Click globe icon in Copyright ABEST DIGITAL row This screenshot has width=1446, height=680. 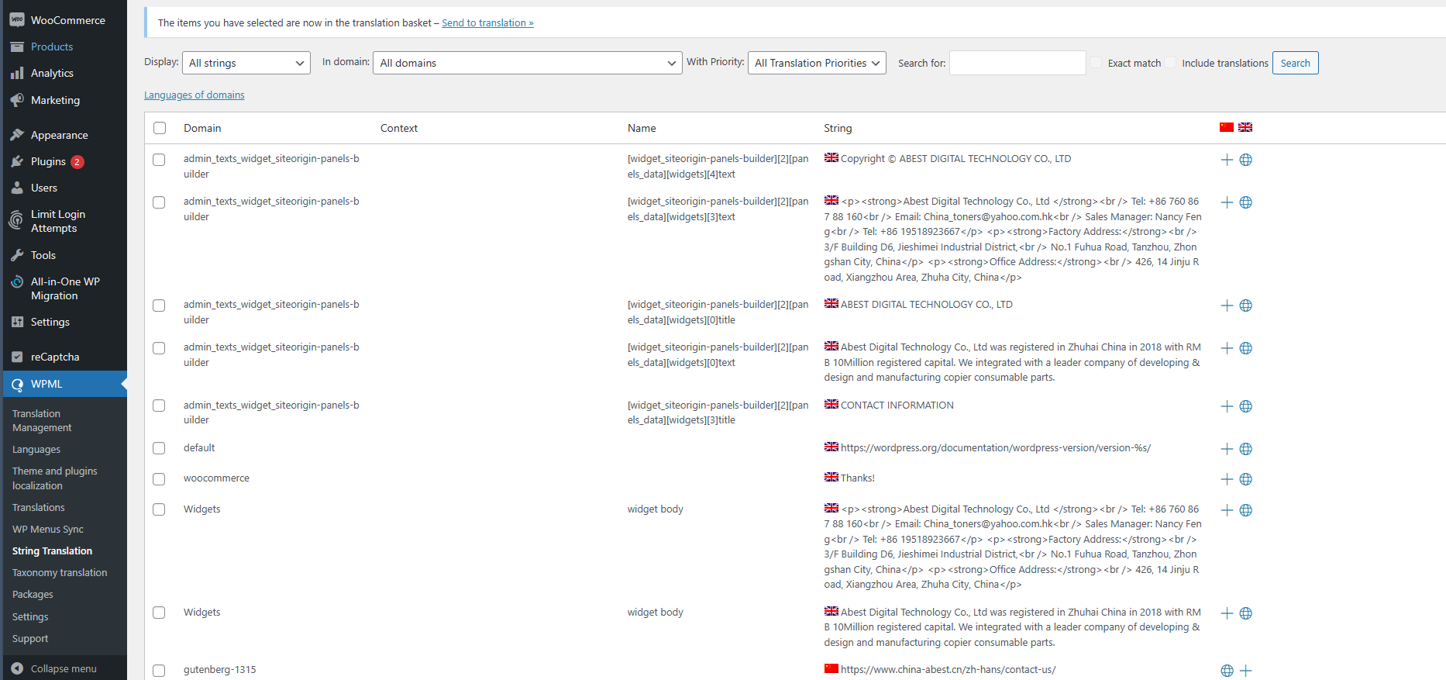(1246, 160)
